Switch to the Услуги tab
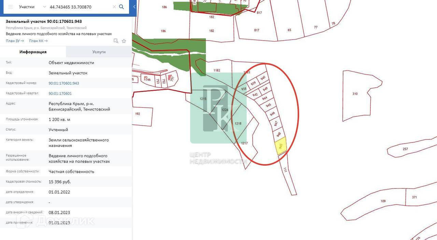 [99, 52]
